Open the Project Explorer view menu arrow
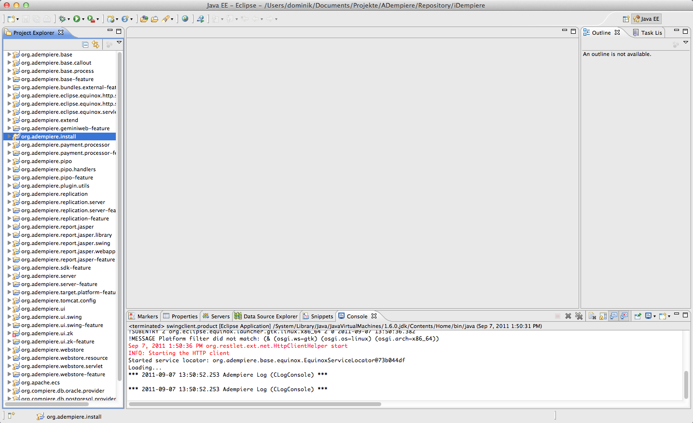693x423 pixels. [119, 42]
